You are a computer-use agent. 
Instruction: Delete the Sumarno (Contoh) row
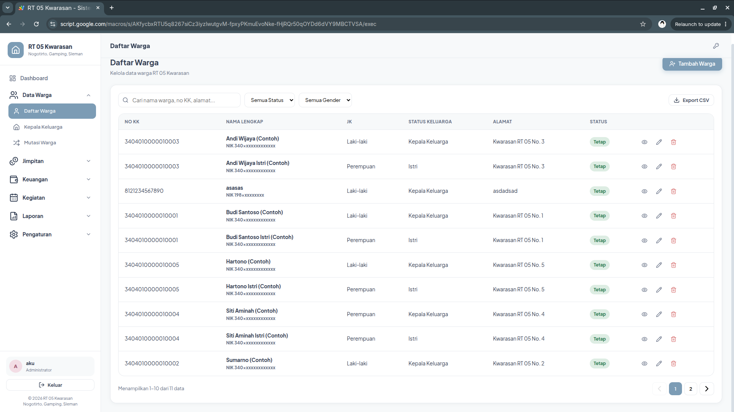click(673, 364)
